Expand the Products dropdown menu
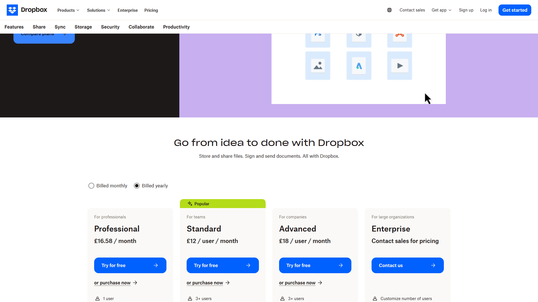Image resolution: width=538 pixels, height=302 pixels. (x=68, y=10)
